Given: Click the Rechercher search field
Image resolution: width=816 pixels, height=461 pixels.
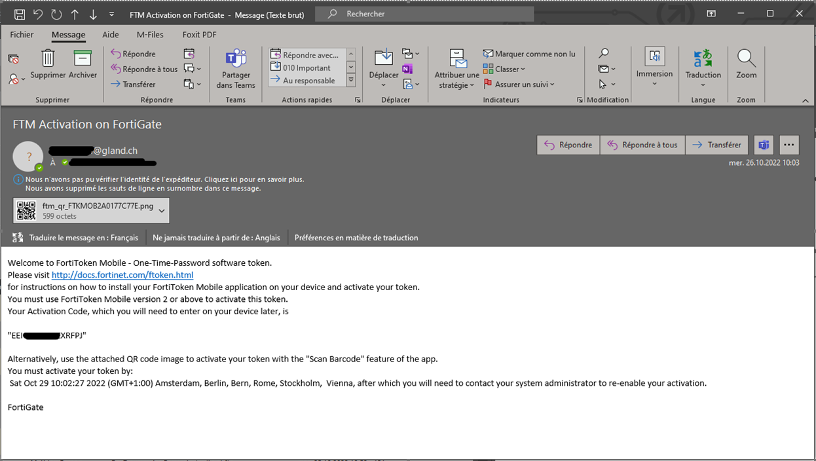Looking at the screenshot, I should [x=432, y=14].
